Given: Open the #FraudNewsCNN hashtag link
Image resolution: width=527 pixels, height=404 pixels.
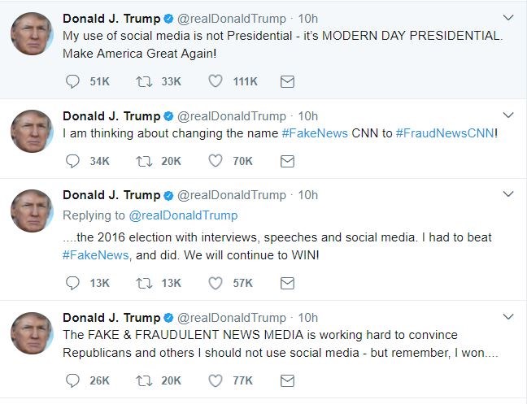Looking at the screenshot, I should [x=445, y=133].
